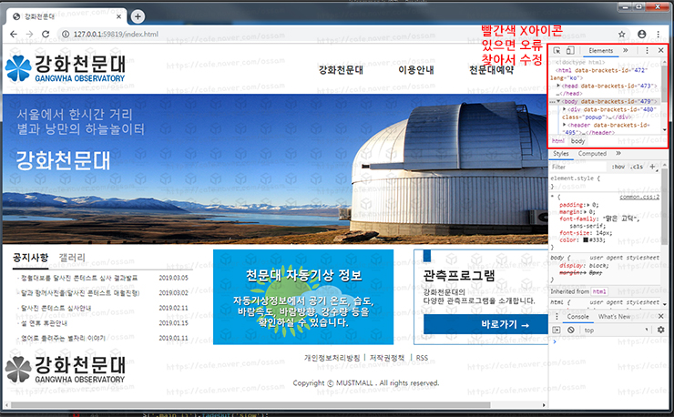Open the notice dated 2019.01.11

coord(102,339)
